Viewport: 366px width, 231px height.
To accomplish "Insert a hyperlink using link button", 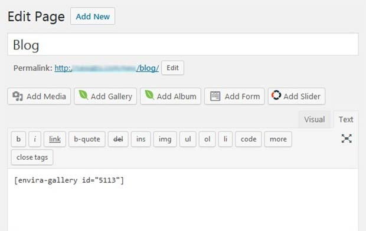I will (55, 139).
